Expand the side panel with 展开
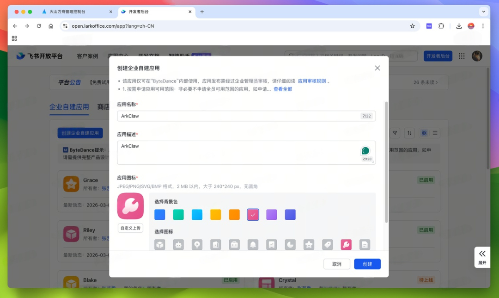The image size is (499, 298). pyautogui.click(x=482, y=257)
